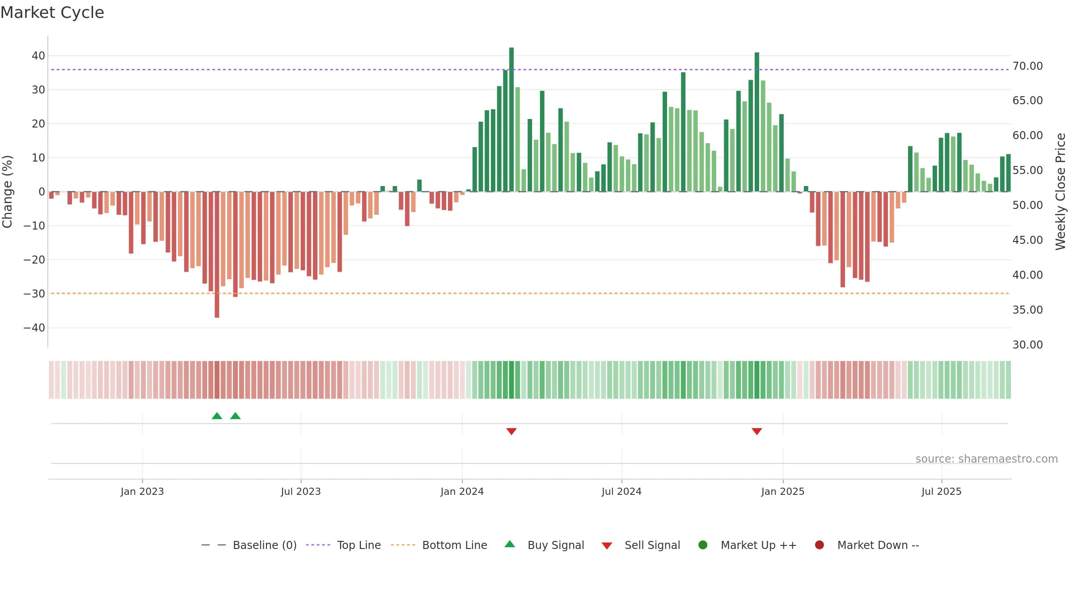Click the red Market Down legend circle

click(x=820, y=545)
